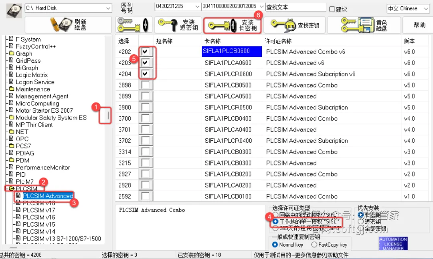The height and width of the screenshot is (259, 433).
Task: Click find key button
Action: click(295, 25)
